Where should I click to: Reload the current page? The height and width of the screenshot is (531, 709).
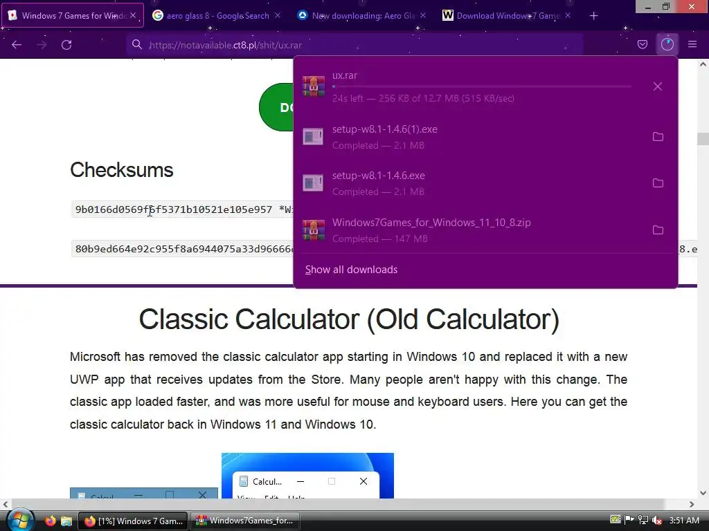tap(66, 45)
